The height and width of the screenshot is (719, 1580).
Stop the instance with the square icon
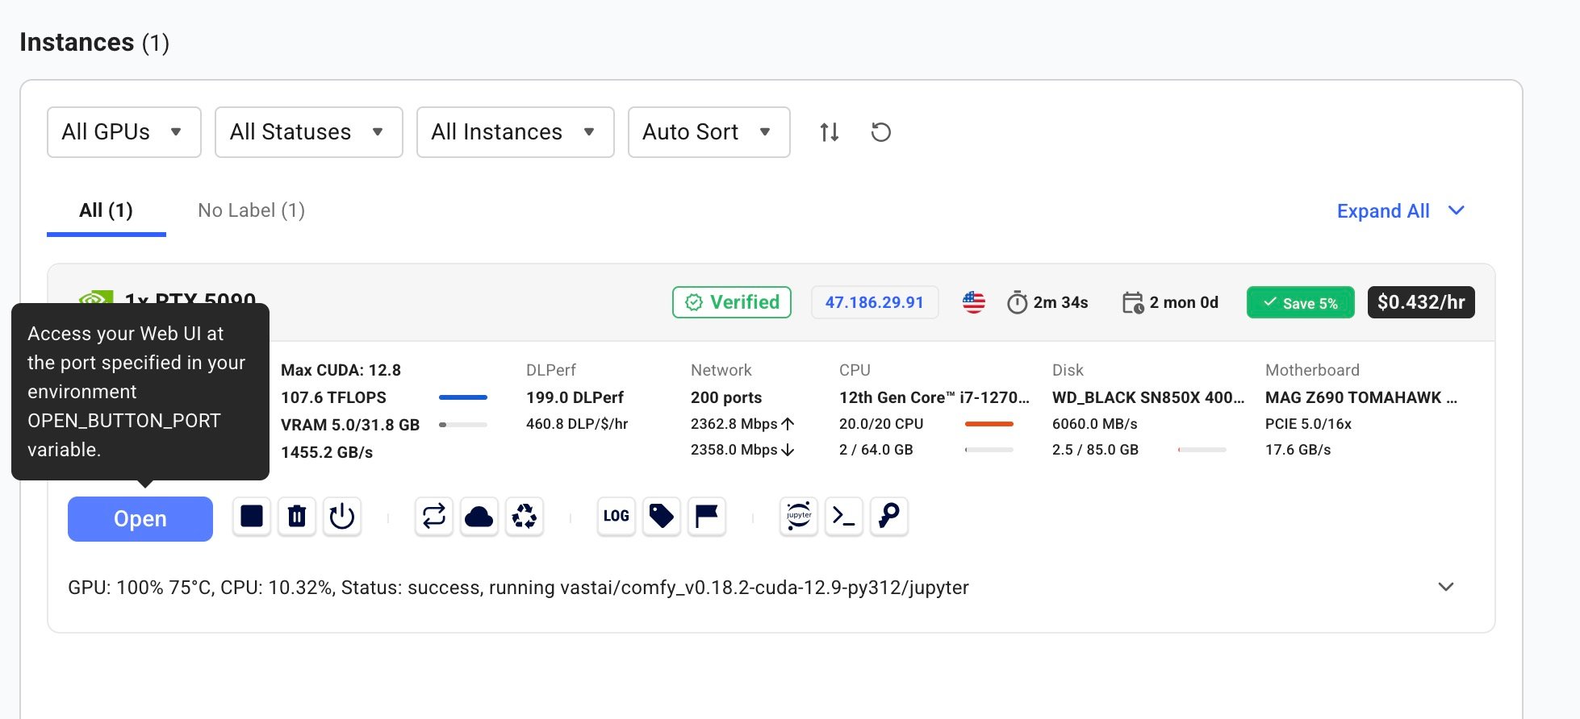click(252, 517)
